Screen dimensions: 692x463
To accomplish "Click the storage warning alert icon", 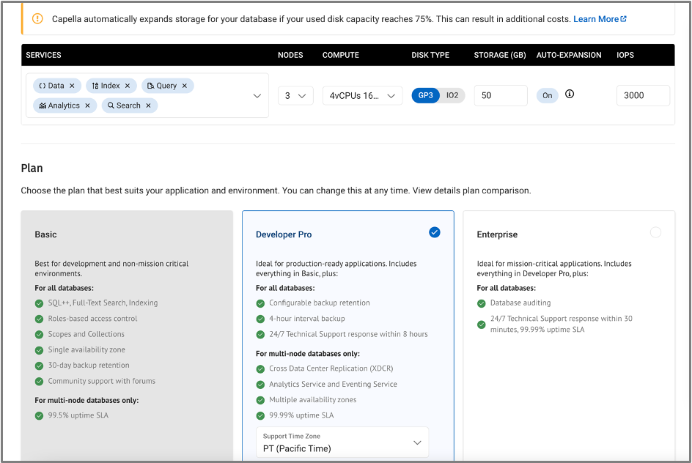I will [37, 18].
